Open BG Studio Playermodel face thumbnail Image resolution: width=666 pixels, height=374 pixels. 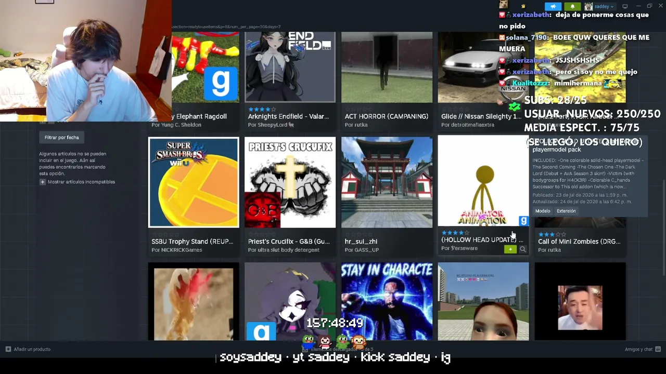[483, 301]
